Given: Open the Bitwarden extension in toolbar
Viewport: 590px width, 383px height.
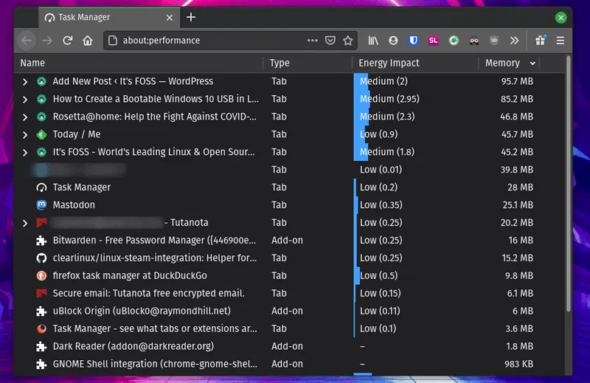Looking at the screenshot, I should (x=414, y=41).
